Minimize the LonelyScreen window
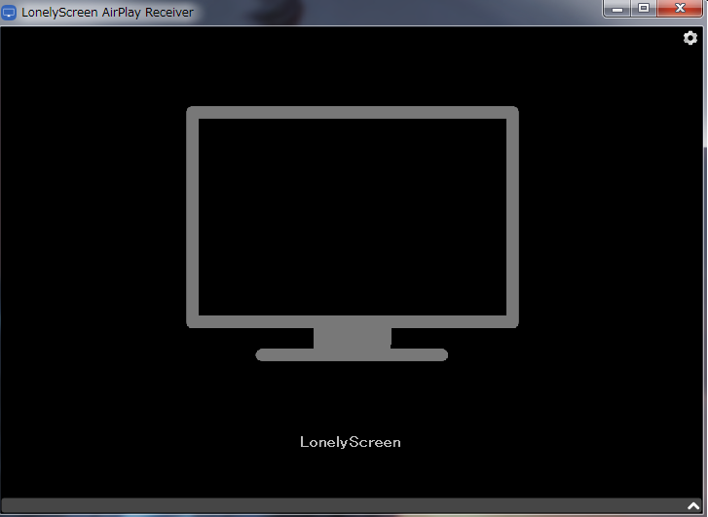This screenshot has height=517, width=708. [x=616, y=8]
